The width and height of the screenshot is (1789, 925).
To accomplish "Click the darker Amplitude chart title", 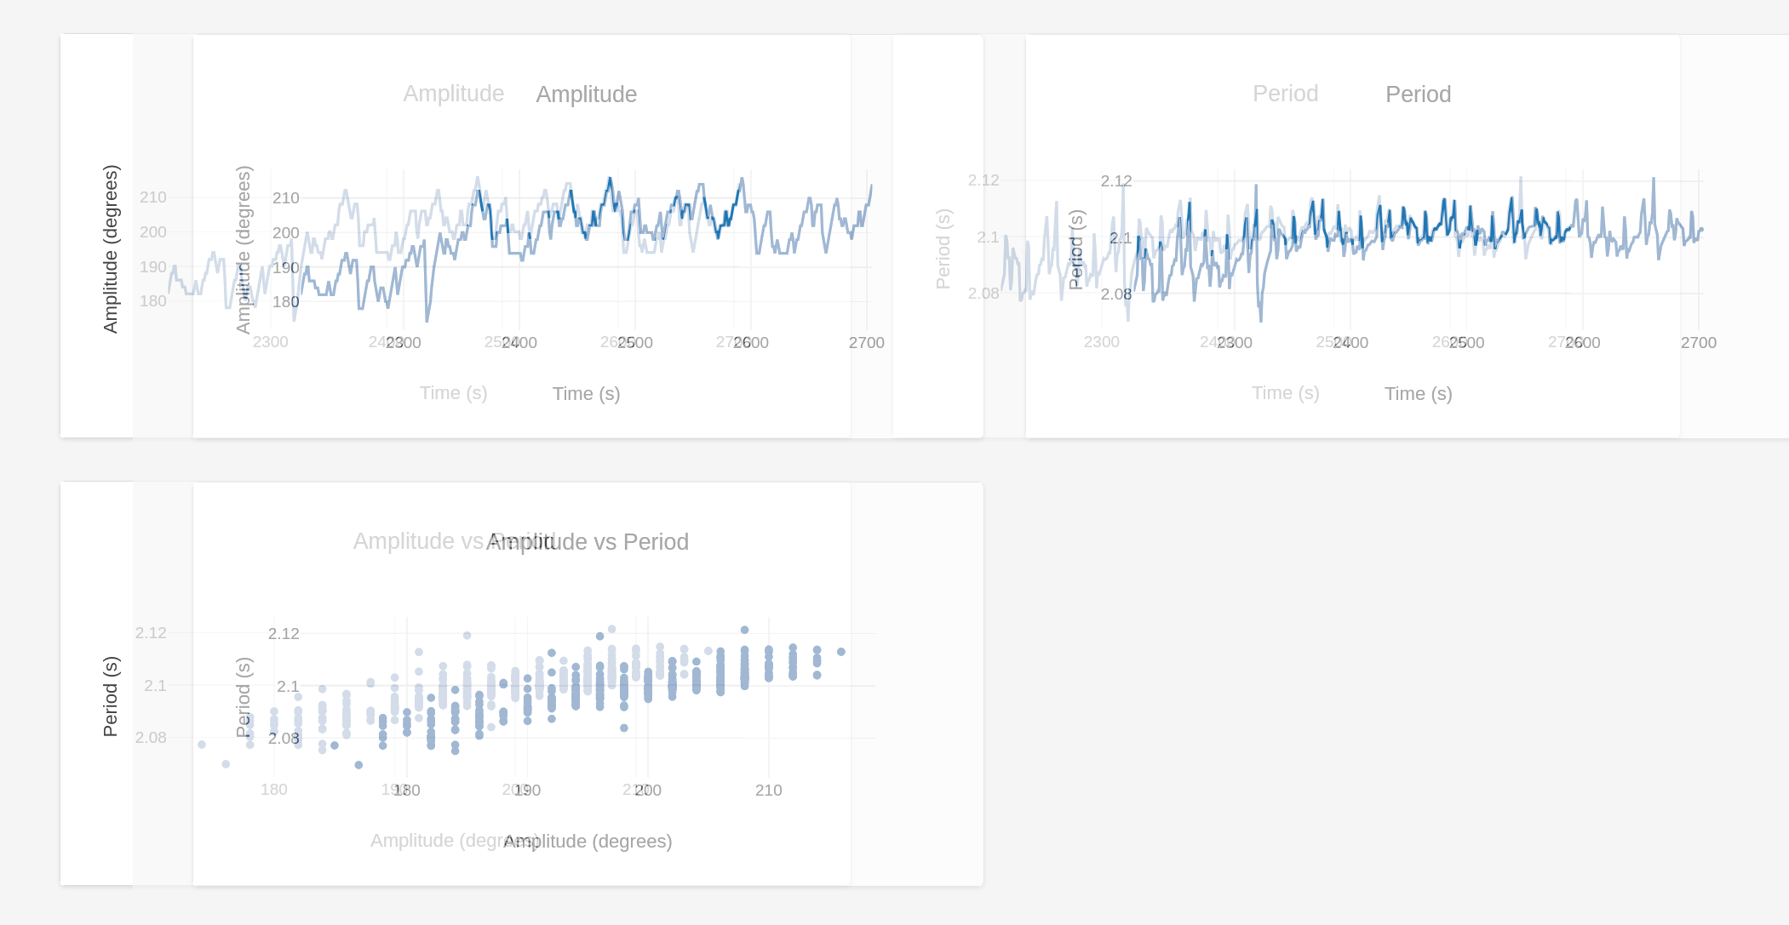I will coord(586,94).
